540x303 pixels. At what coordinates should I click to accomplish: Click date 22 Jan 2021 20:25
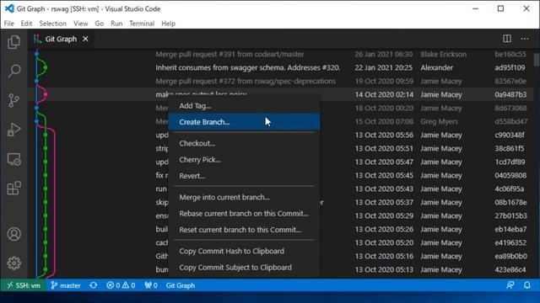(383, 67)
